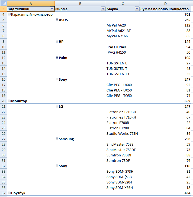Click the SincMaster 753S cell

(123, 144)
